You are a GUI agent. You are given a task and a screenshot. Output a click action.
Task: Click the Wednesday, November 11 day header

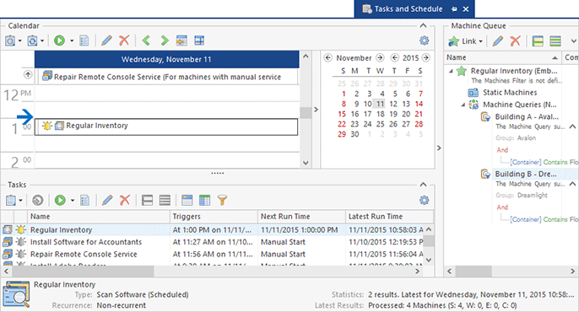tap(166, 59)
